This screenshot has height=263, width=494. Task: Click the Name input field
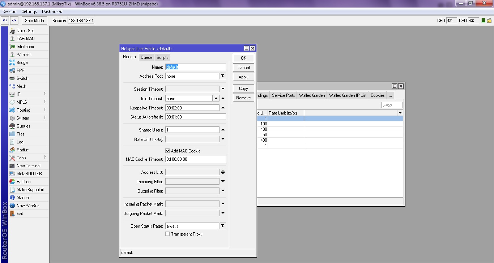click(x=196, y=67)
